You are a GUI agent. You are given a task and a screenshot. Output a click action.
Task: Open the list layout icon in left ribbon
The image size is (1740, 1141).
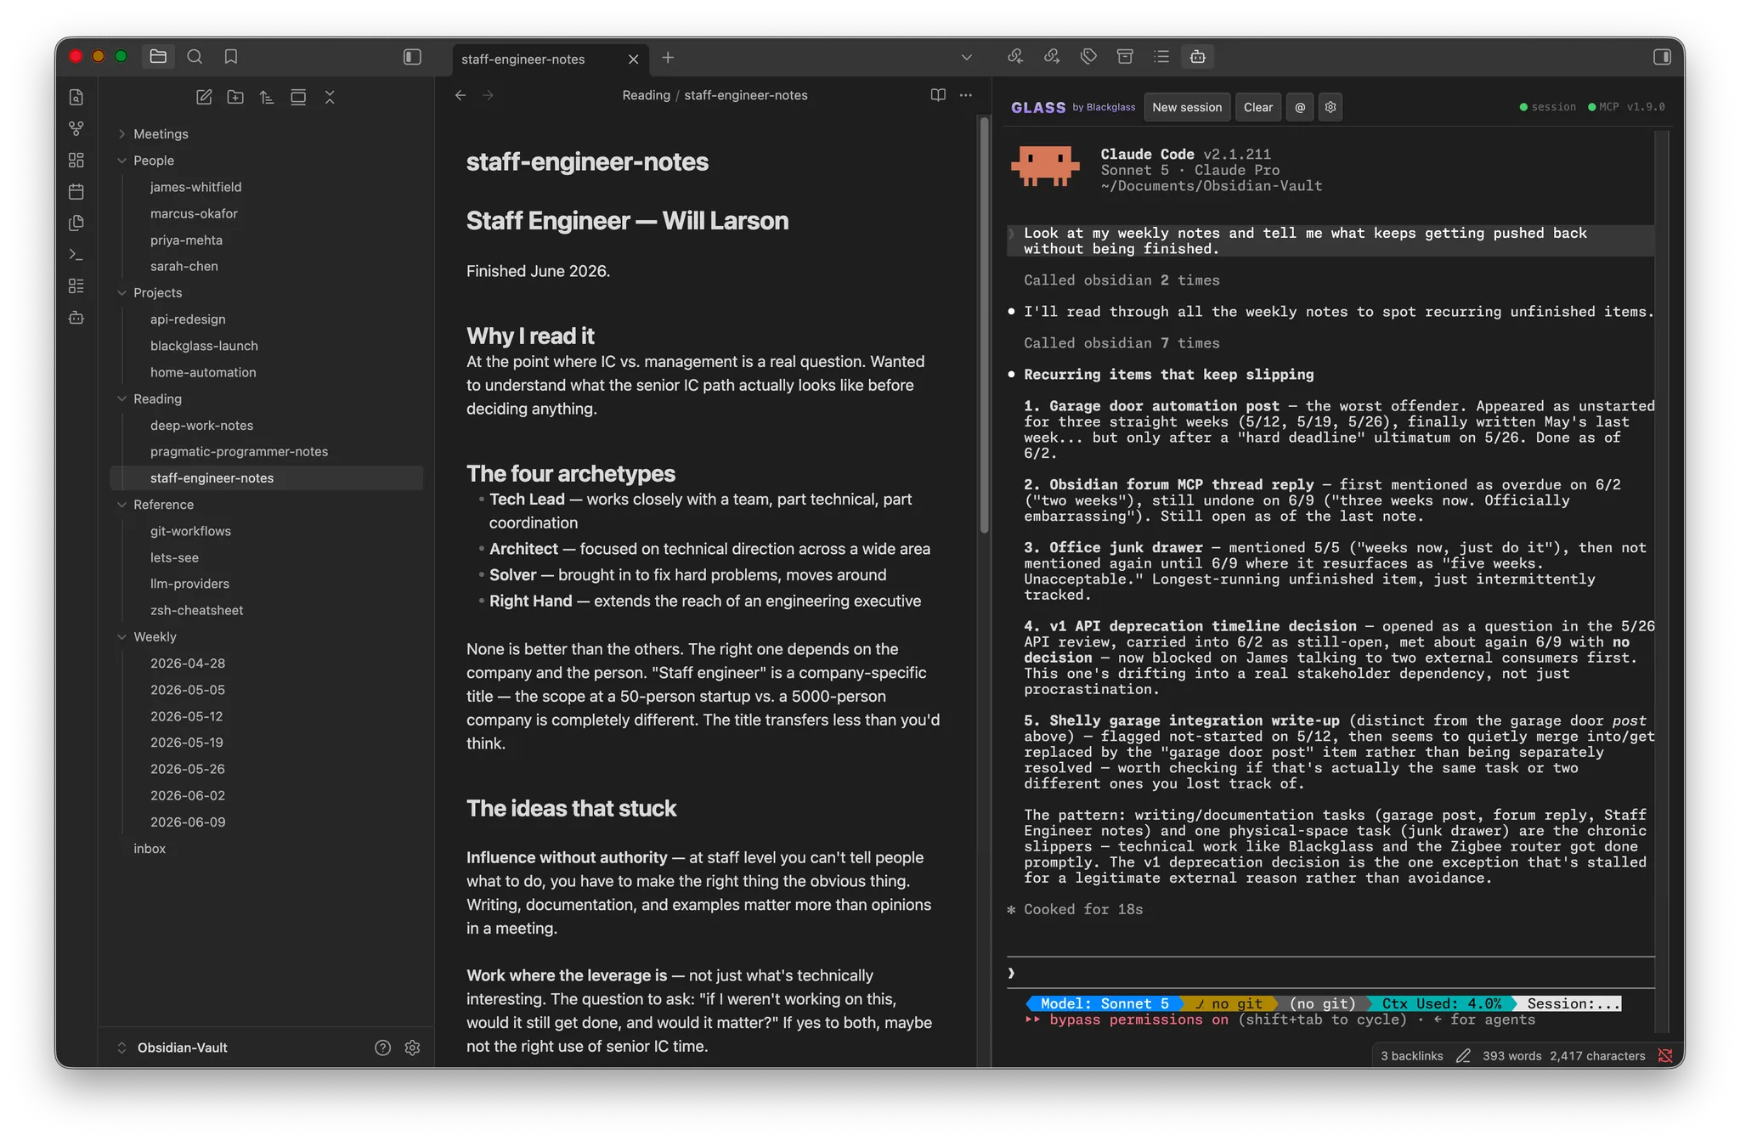tap(76, 286)
